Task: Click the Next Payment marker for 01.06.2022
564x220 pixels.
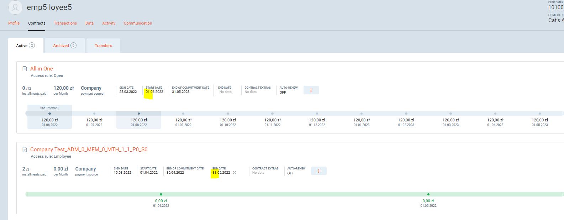Action: [x=49, y=114]
